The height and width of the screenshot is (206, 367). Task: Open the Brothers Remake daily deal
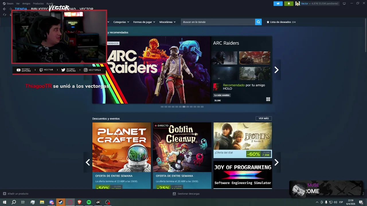[243, 140]
